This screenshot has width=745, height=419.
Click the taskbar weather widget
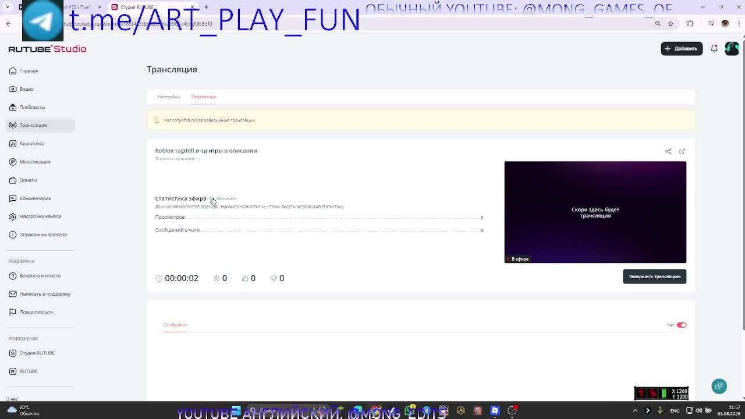click(23, 411)
